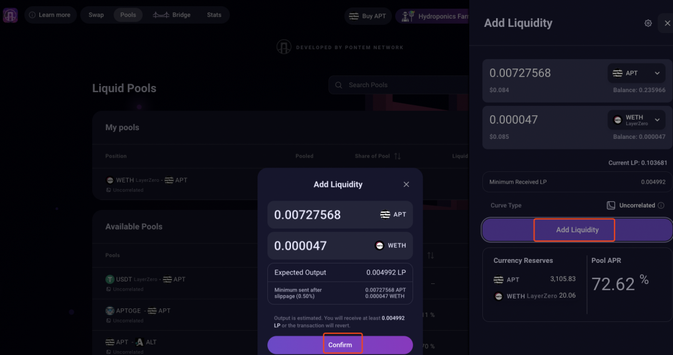This screenshot has width=673, height=355.
Task: Focus the Search Pools field
Action: pos(399,85)
